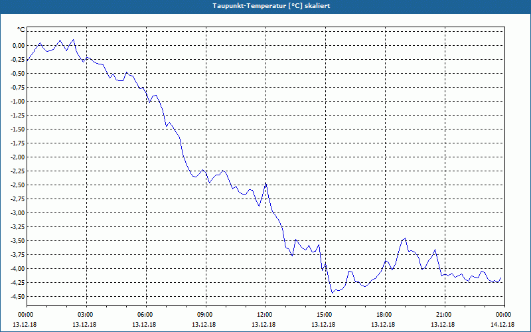Click the -0,75 y-axis label

pos(18,88)
